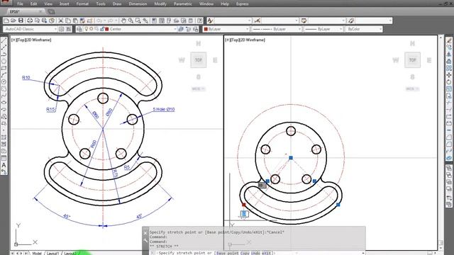Click the Help question mark icon

(200, 21)
